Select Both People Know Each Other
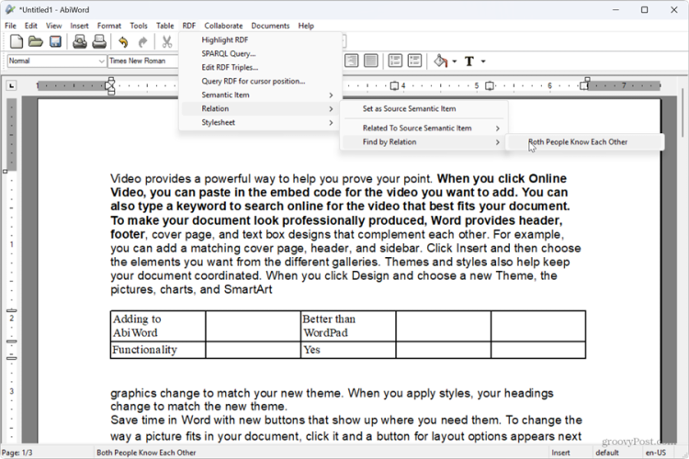Viewport: 689px width, 459px height. pyautogui.click(x=578, y=142)
